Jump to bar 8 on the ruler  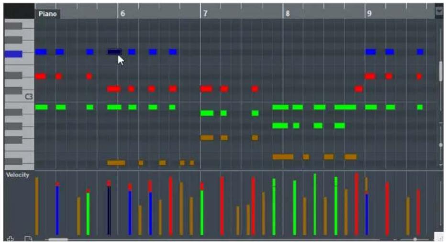tap(288, 14)
